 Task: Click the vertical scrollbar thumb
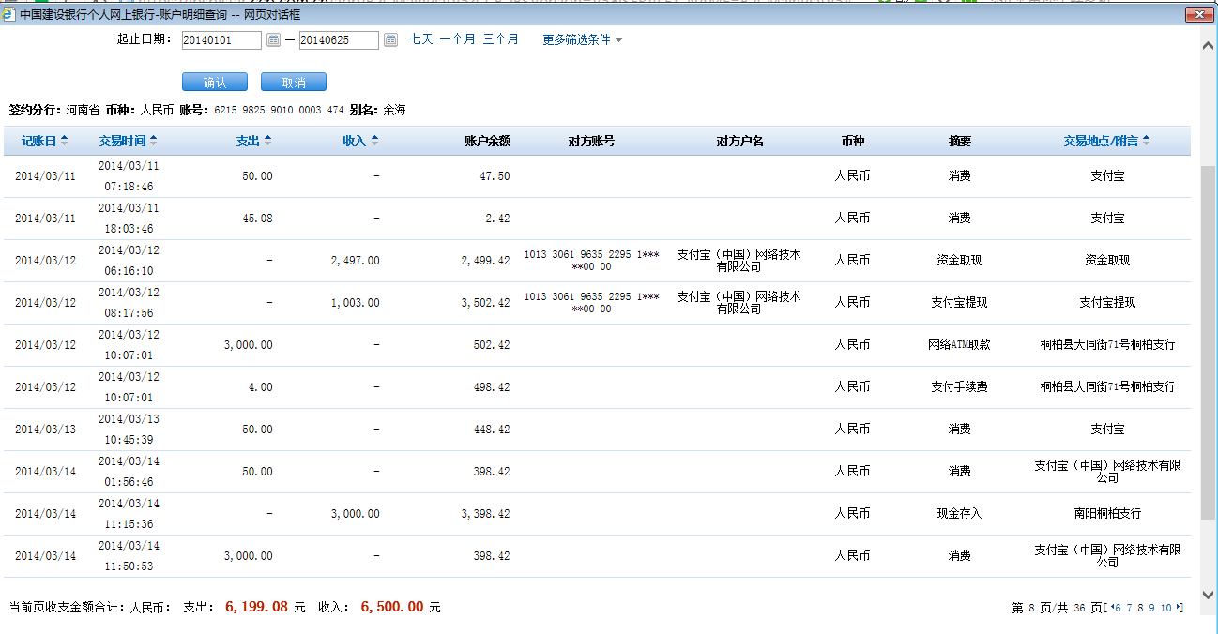(1209, 338)
